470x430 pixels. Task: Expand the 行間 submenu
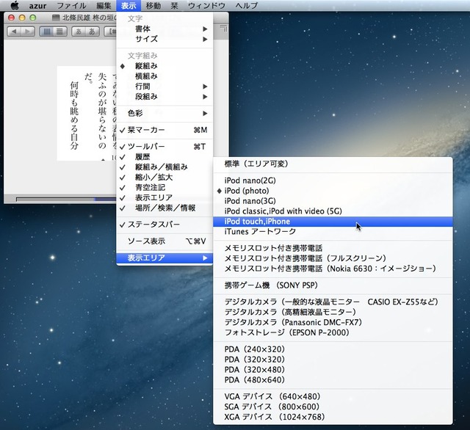click(164, 87)
